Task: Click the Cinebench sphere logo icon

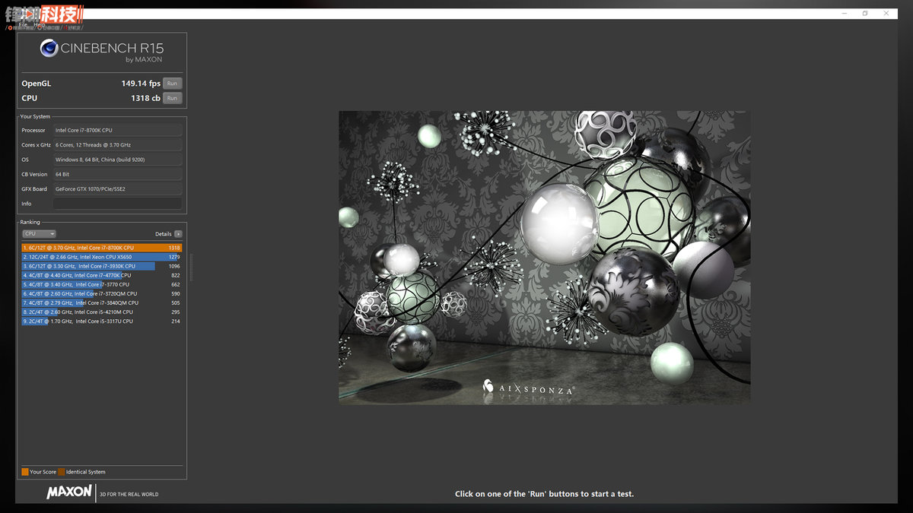Action: 49,49
